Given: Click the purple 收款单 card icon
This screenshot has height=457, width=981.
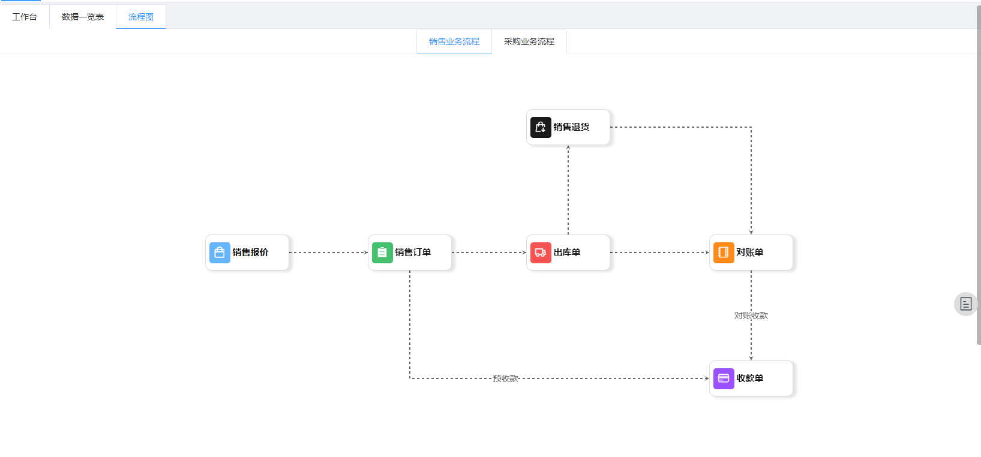Looking at the screenshot, I should tap(724, 378).
